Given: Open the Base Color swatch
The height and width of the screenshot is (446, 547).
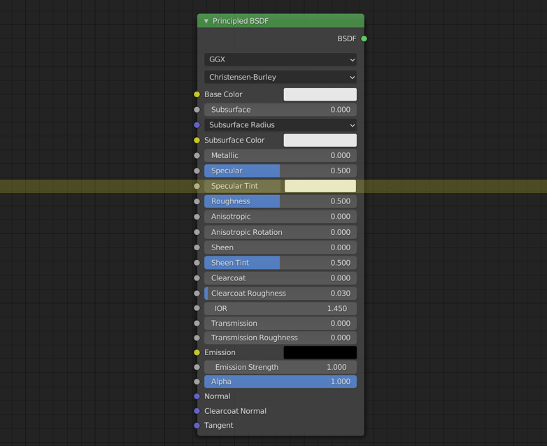Looking at the screenshot, I should tap(320, 94).
